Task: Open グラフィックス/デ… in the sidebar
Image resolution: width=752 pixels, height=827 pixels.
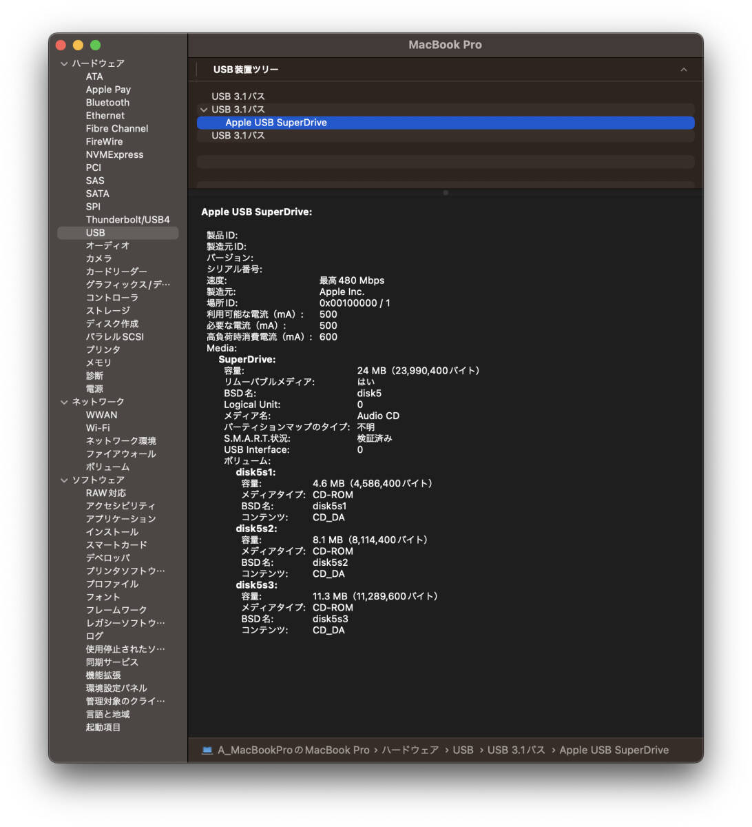Action: pos(127,285)
